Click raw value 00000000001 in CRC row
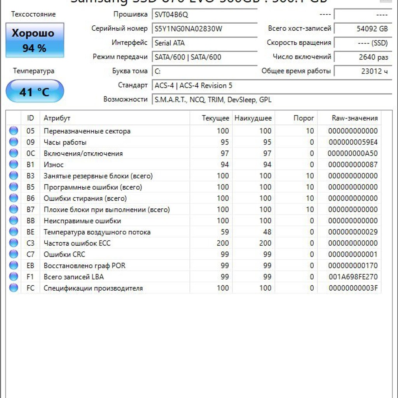Viewport: 398px width, 398px height. [353, 254]
